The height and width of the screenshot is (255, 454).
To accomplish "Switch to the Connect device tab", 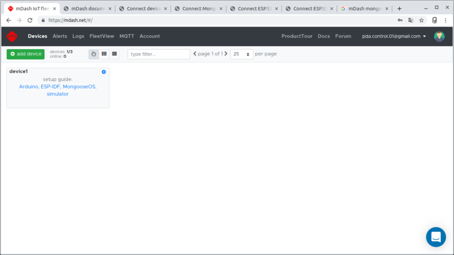I will coord(143,9).
